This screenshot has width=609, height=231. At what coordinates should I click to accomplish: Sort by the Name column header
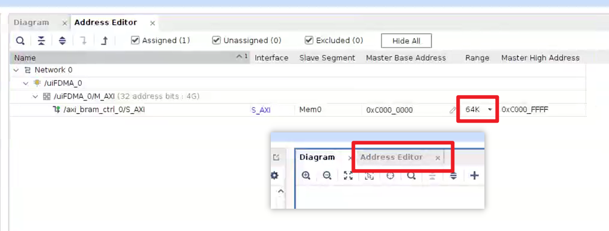[x=130, y=58]
